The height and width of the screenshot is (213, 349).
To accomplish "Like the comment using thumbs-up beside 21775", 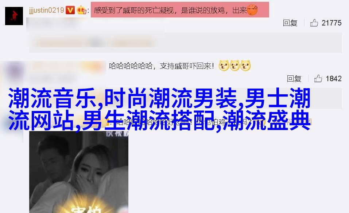I will 314,23.
